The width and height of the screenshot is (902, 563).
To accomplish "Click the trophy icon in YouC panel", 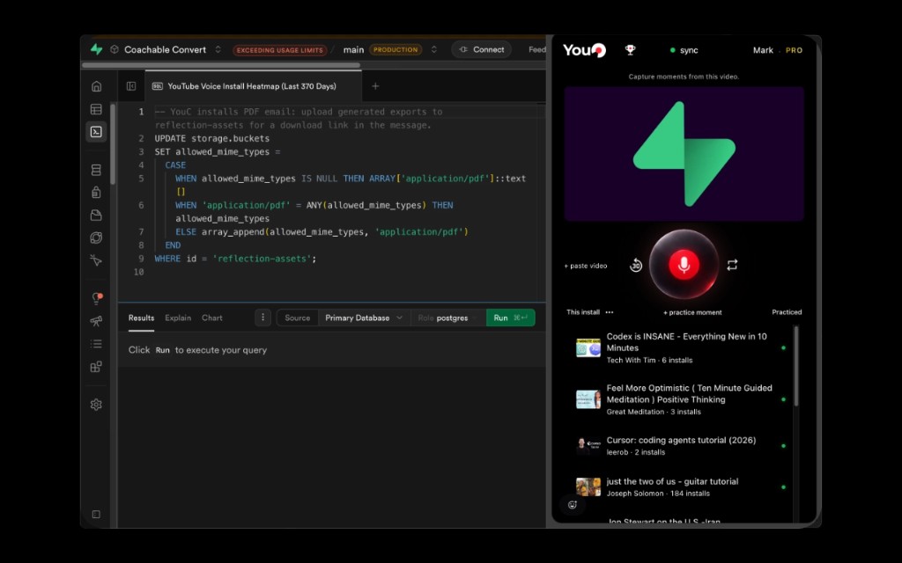I will pos(631,50).
